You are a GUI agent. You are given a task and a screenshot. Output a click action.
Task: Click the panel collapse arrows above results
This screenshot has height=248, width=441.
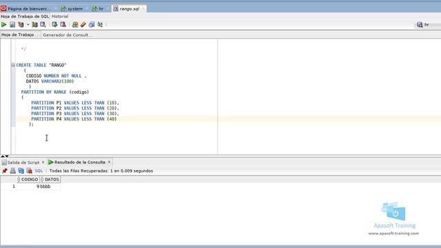5,156
